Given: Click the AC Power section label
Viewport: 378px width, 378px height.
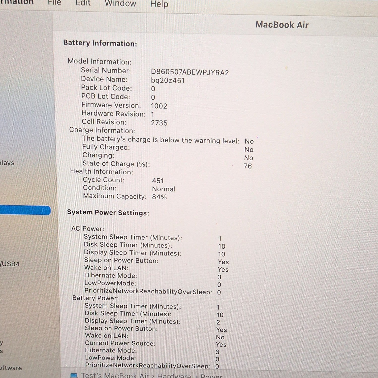Looking at the screenshot, I should point(88,228).
